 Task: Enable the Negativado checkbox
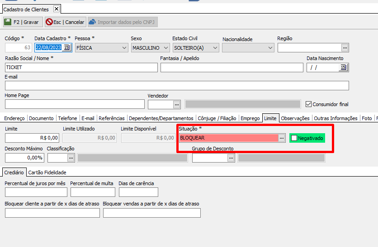pos(294,138)
